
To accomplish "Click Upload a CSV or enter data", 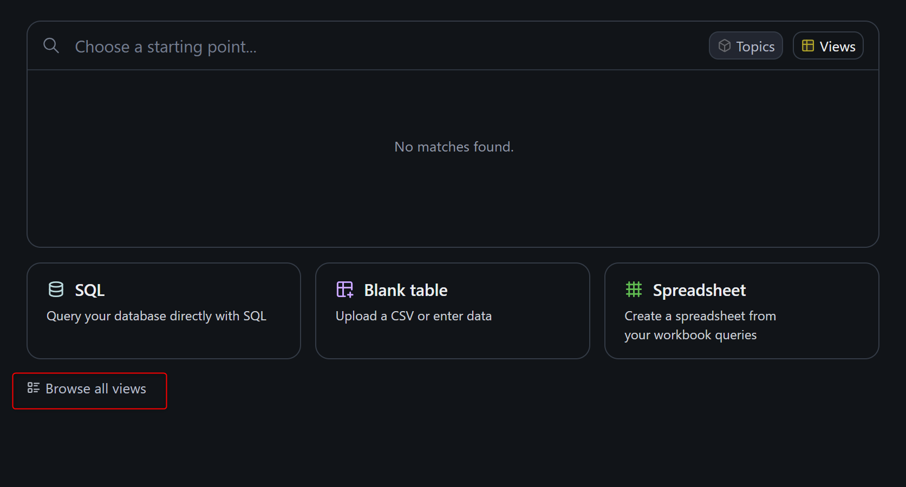I will click(413, 316).
